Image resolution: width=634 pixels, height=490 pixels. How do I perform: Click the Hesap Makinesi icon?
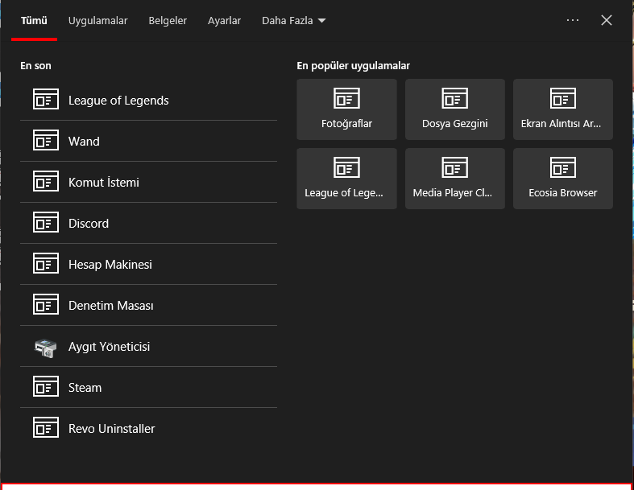(x=46, y=263)
